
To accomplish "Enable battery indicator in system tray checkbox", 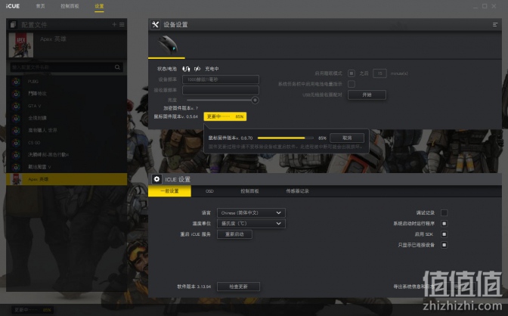I will [x=352, y=84].
